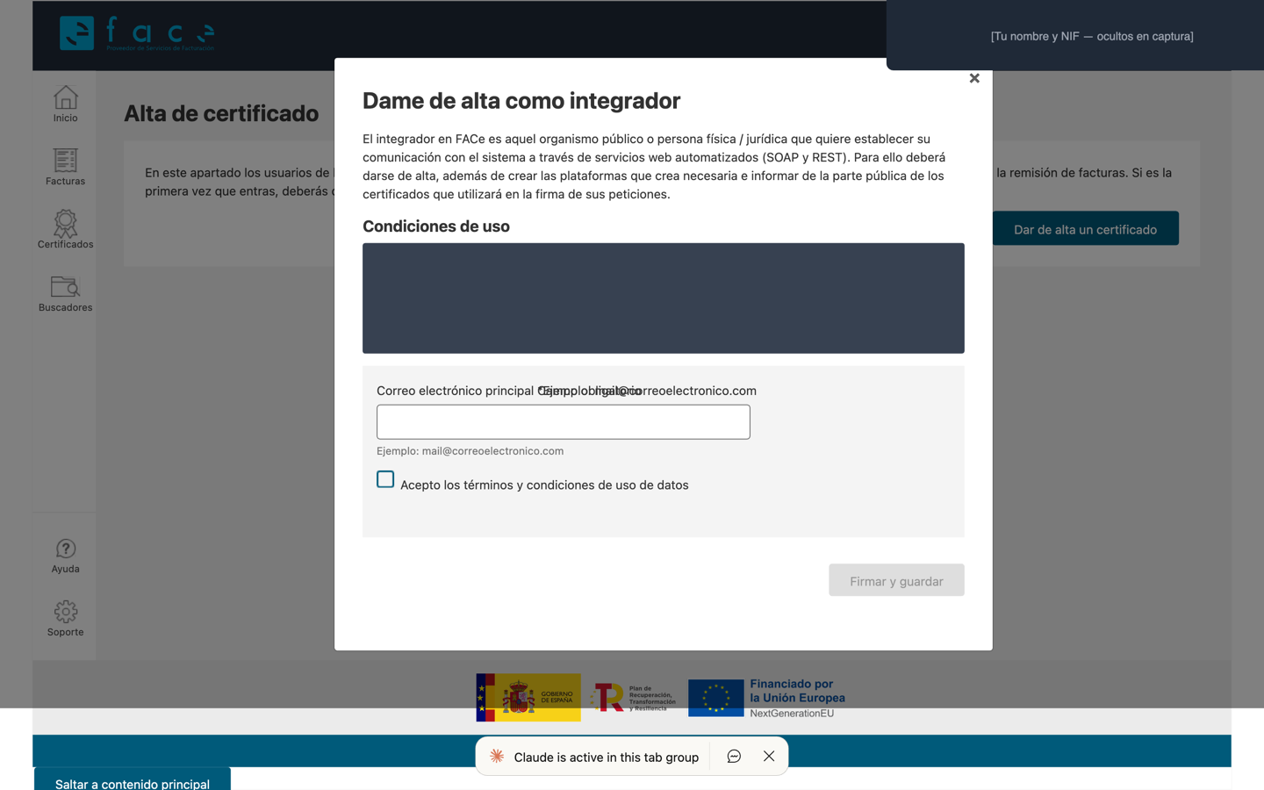Click the FACe logo in the header

click(x=137, y=34)
